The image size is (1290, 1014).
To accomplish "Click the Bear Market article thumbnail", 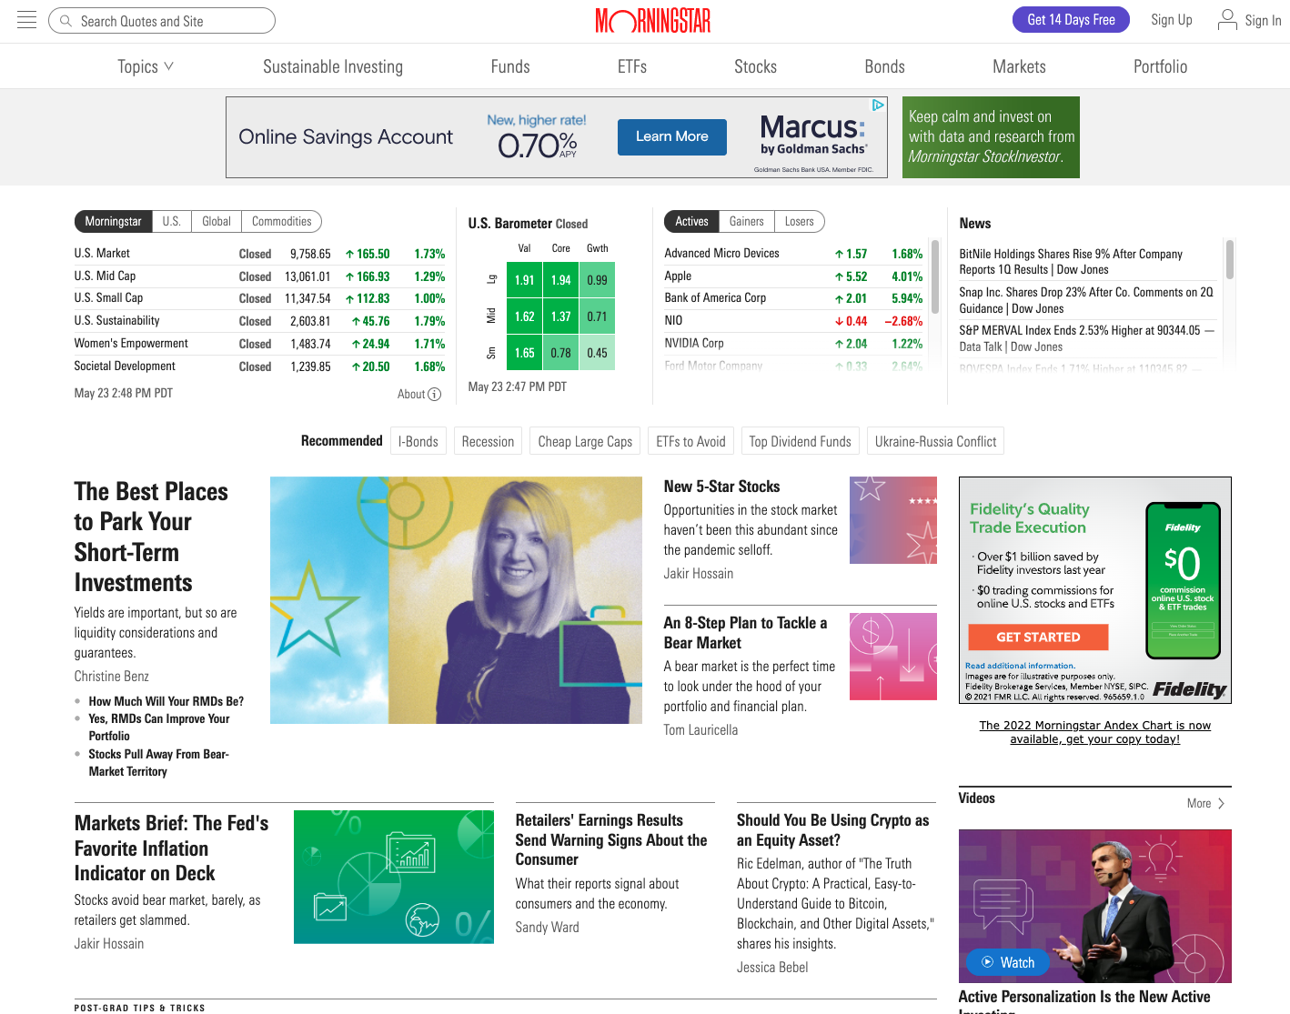I will 892,657.
